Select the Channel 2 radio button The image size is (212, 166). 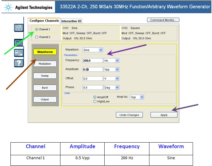[37, 37]
